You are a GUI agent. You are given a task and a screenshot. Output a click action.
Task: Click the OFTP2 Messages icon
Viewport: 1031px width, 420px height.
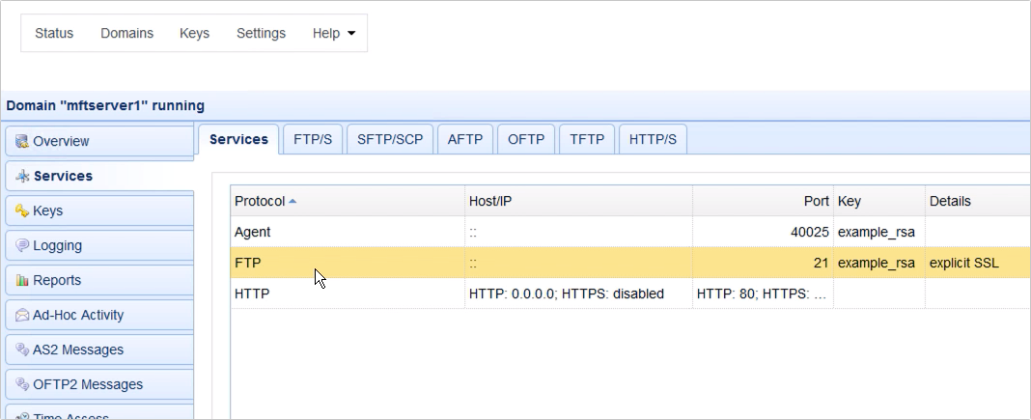(22, 385)
